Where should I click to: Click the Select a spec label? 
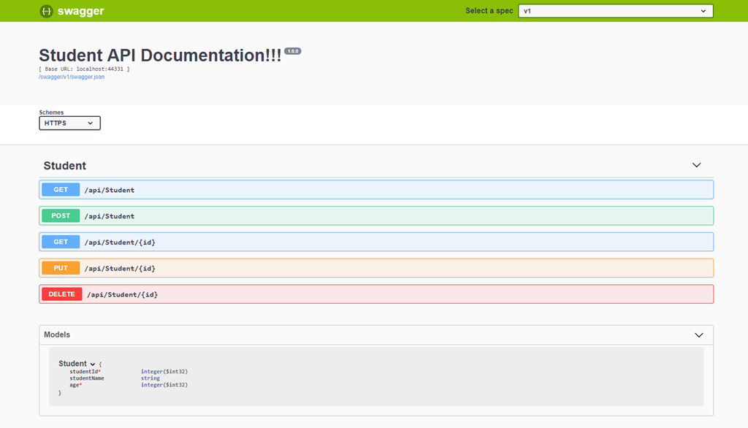pyautogui.click(x=489, y=11)
